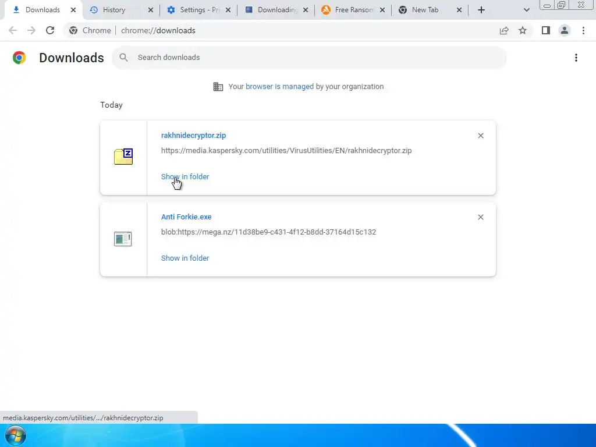Click the kaspersky.com download URL

click(286, 151)
